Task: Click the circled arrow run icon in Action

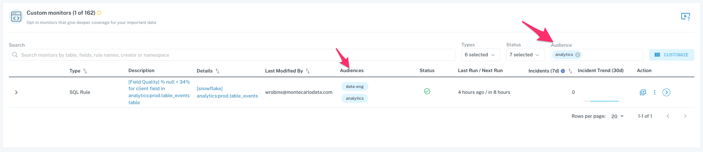Action: click(x=666, y=92)
